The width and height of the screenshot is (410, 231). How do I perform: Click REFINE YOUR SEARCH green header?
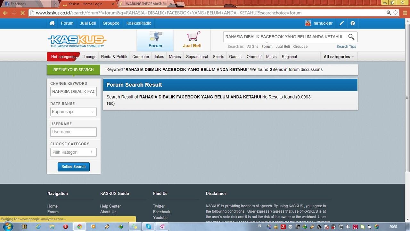tap(73, 70)
